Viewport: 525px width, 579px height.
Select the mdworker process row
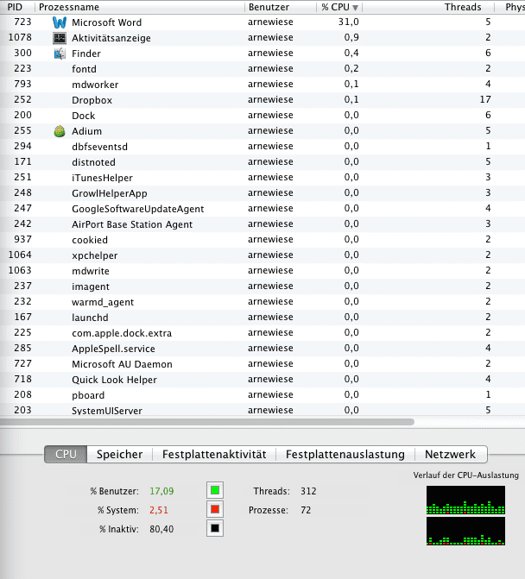(x=262, y=85)
